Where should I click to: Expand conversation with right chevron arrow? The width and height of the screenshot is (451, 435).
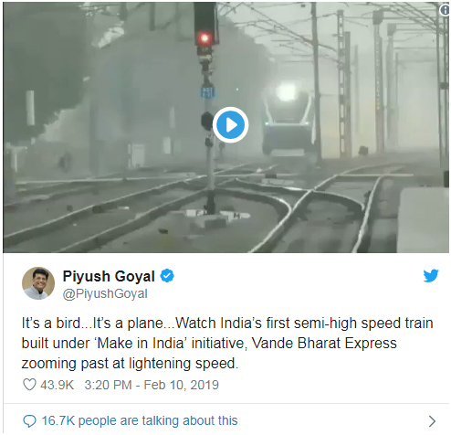pos(432,421)
